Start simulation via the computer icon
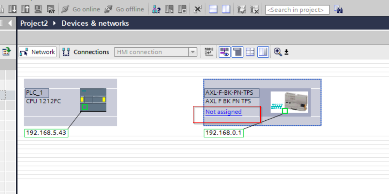Image resolution: width=389 pixels, height=194 pixels. (38, 9)
